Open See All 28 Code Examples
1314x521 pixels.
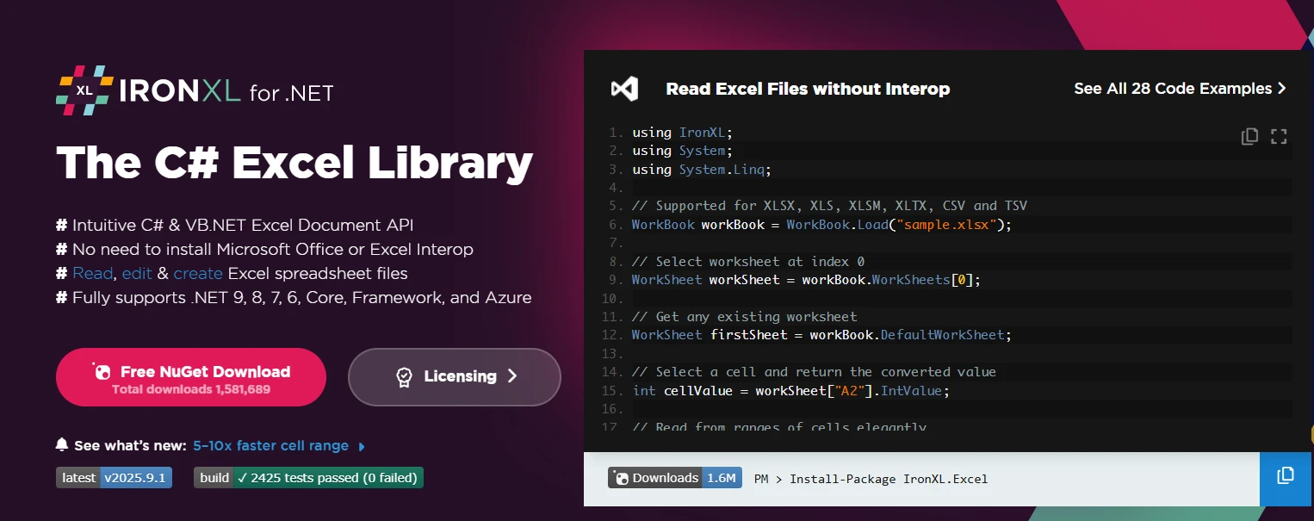coord(1179,89)
